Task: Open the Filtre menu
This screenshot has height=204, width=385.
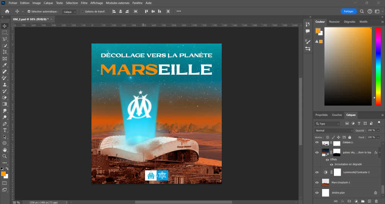Action: click(84, 3)
